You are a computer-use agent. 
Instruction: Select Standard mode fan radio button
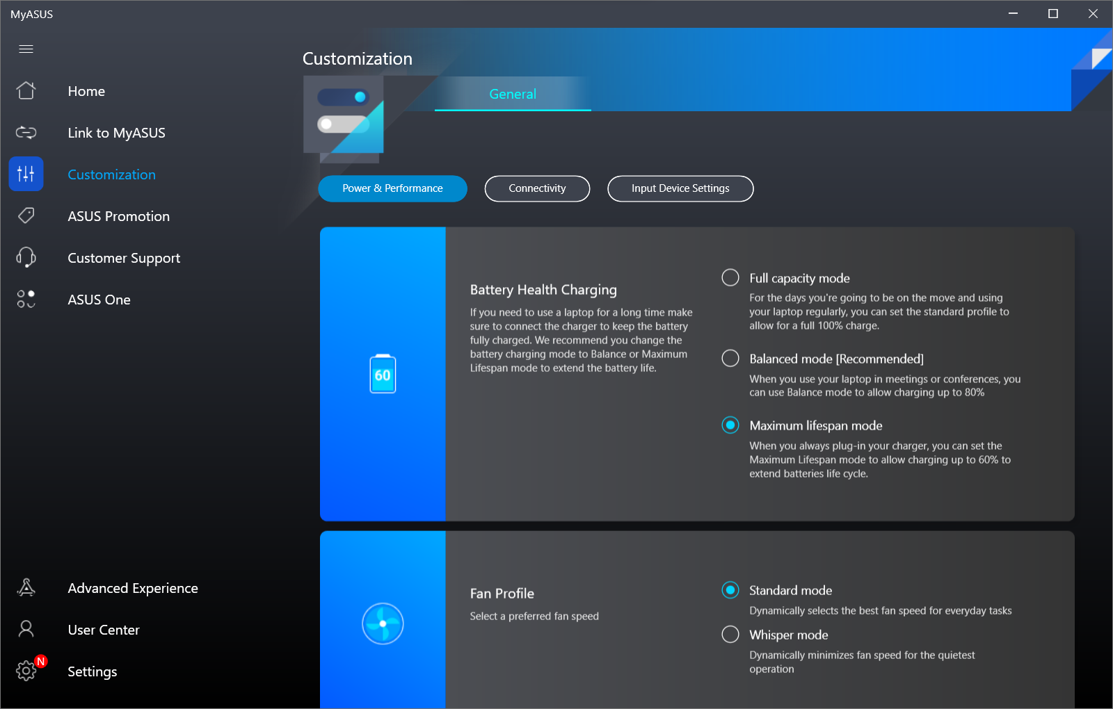pyautogui.click(x=730, y=590)
